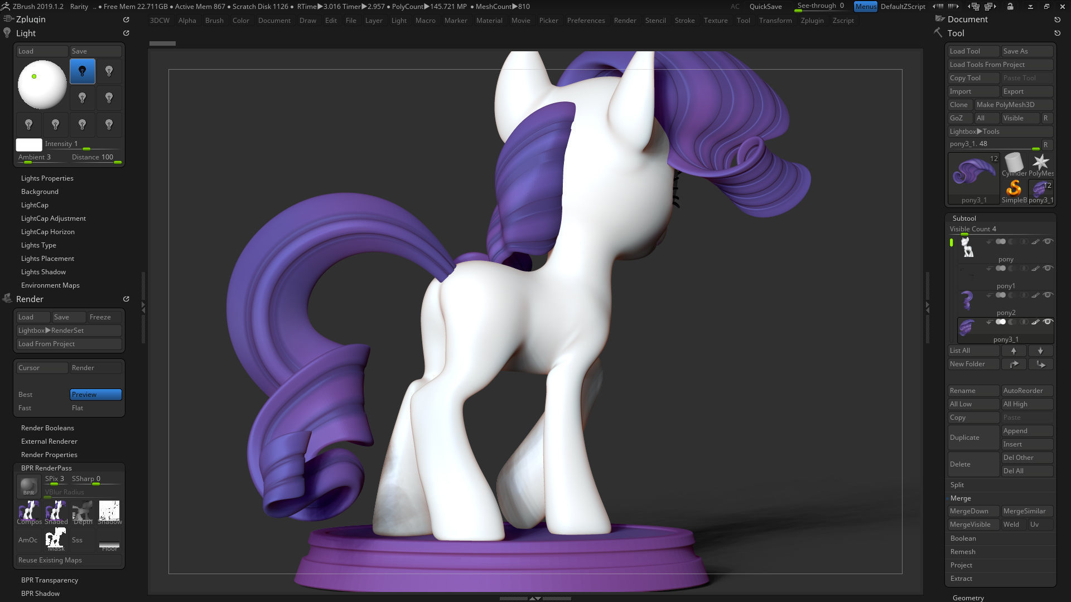The image size is (1071, 602).
Task: Click paint brush icon on pony3_1 subtool
Action: (x=1035, y=322)
